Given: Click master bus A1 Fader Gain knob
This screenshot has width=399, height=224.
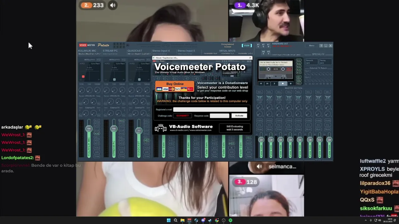Looking at the screenshot, I should pyautogui.click(x=261, y=140).
